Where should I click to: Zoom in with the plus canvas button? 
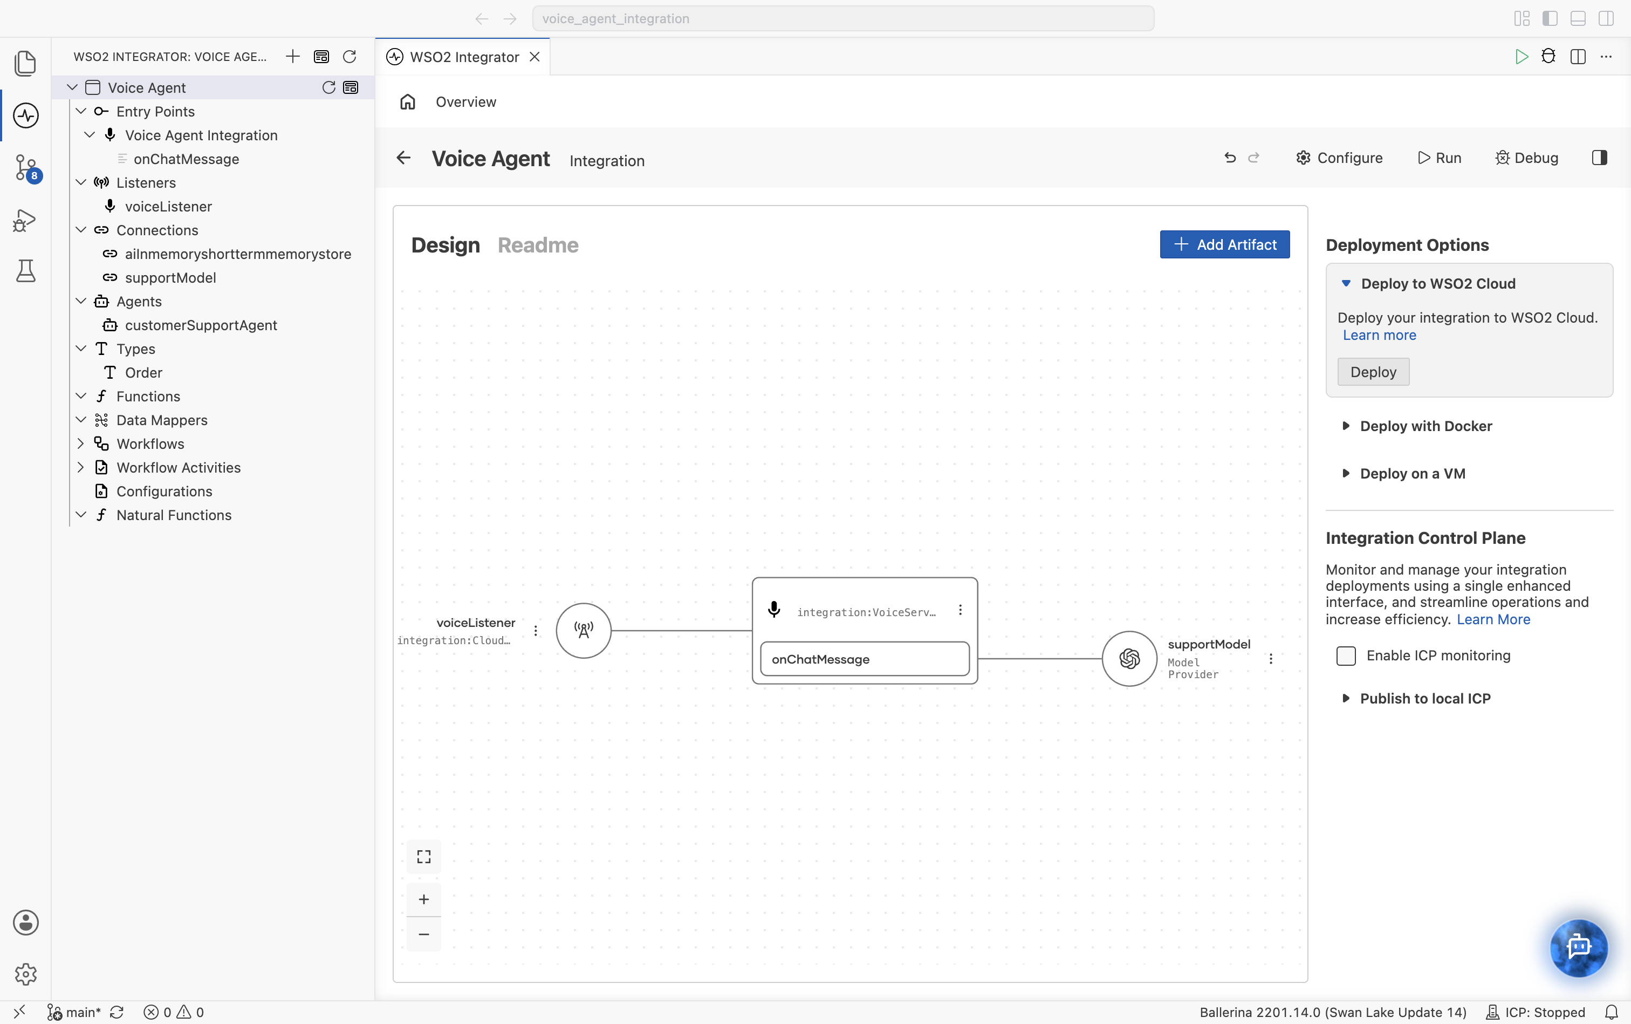click(424, 899)
